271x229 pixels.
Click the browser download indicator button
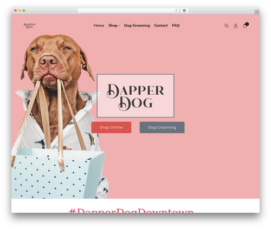pyautogui.click(x=184, y=11)
